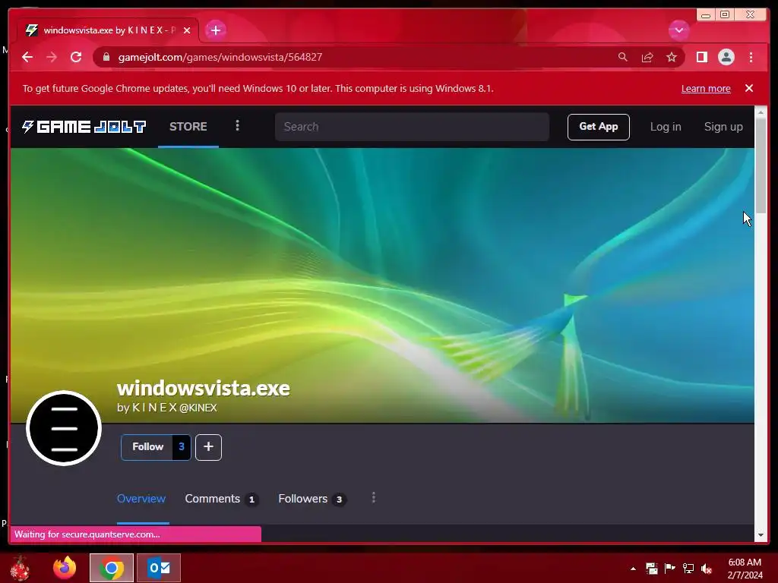Click the lock icon in address bar

coord(106,57)
